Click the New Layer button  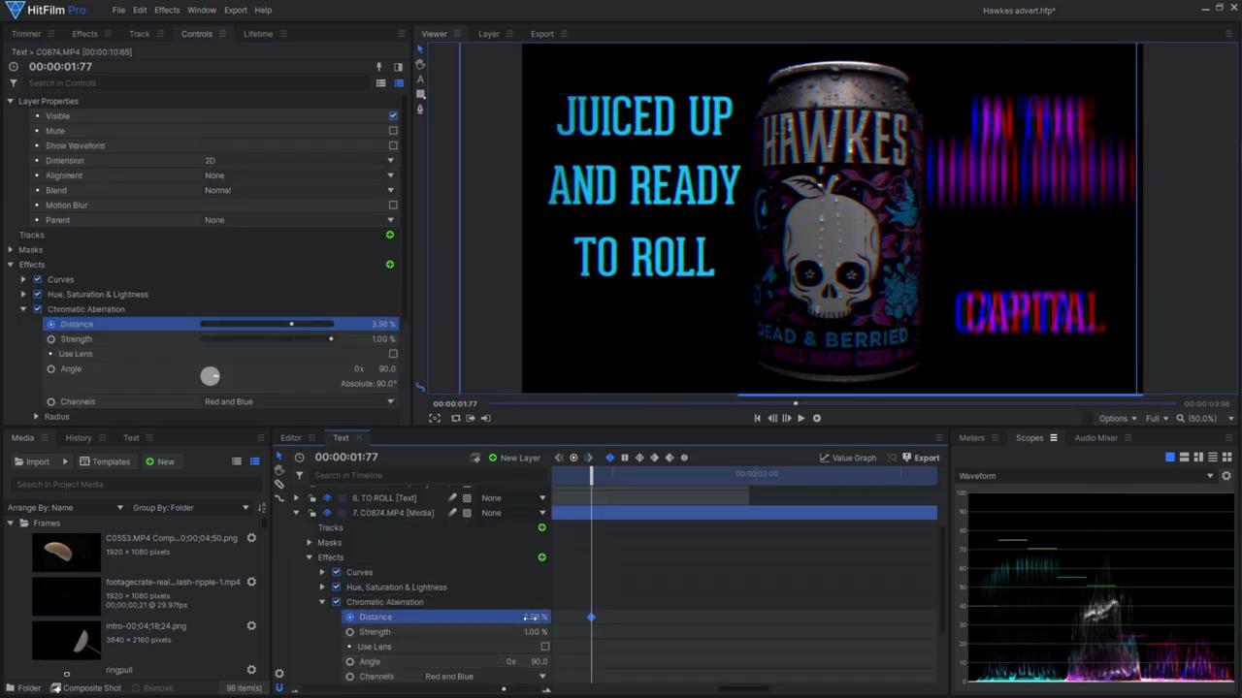point(514,458)
